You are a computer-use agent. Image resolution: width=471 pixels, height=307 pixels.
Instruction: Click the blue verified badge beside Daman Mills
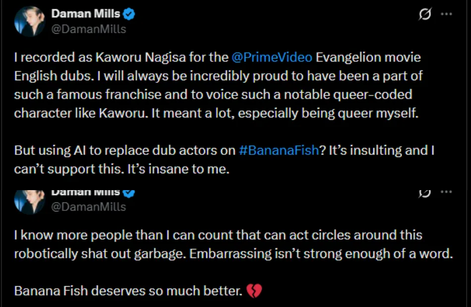pos(130,14)
